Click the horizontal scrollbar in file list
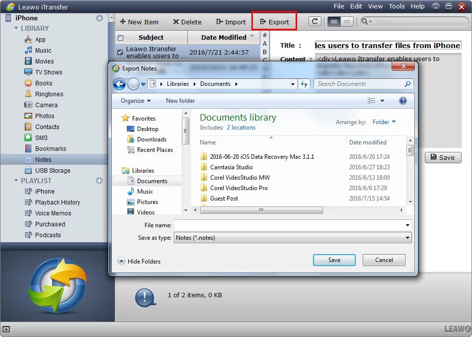Screen dimensions: 472x337 click(x=261, y=210)
